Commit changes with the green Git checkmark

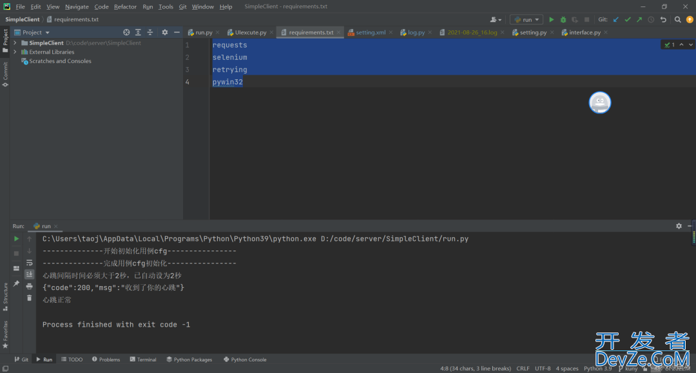tap(628, 19)
